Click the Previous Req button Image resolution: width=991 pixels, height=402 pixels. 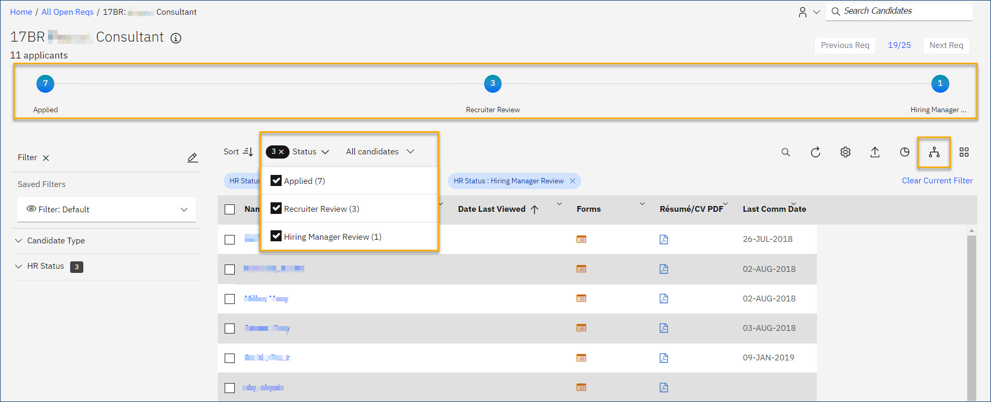pos(845,45)
